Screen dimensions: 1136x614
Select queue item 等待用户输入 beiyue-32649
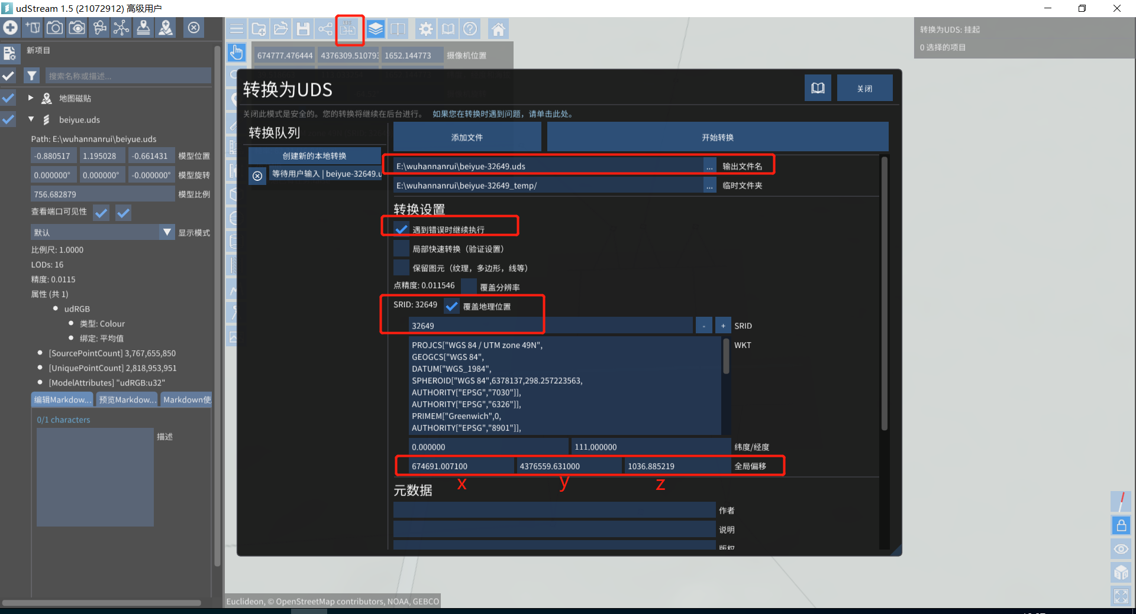[x=327, y=174]
